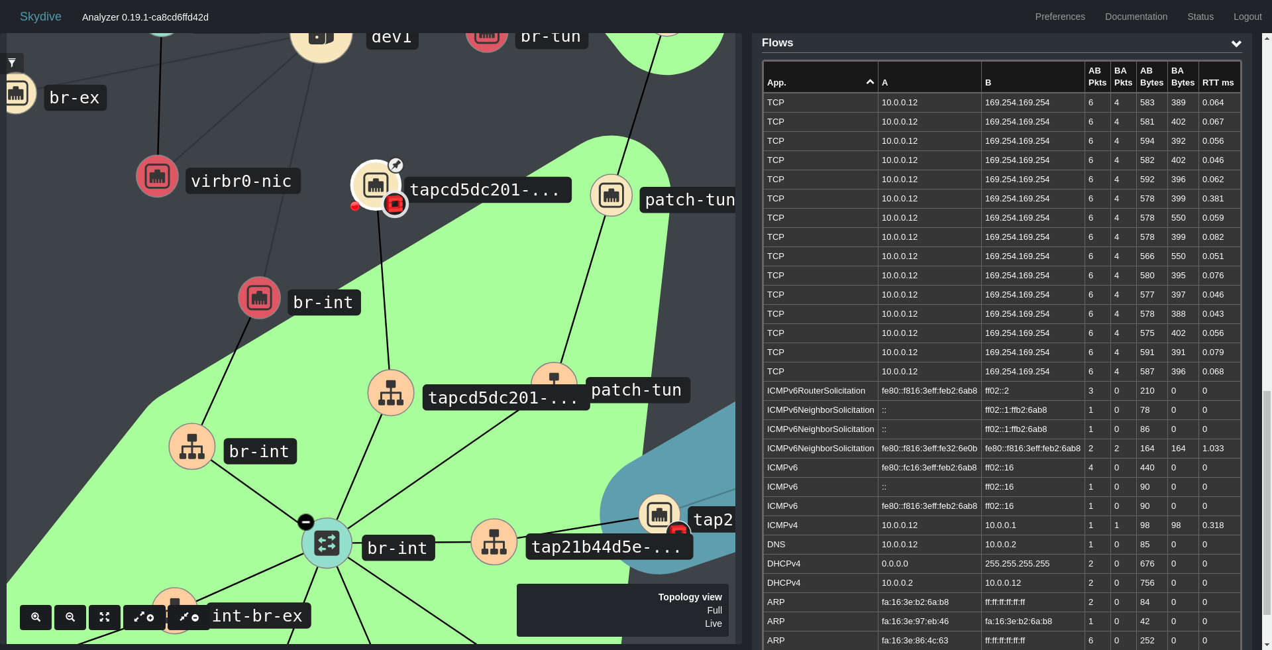This screenshot has width=1272, height=650.
Task: Open the topology filter funnel icon
Action: pyautogui.click(x=12, y=62)
